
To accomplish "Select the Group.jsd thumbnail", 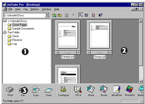I will tap(100, 35).
